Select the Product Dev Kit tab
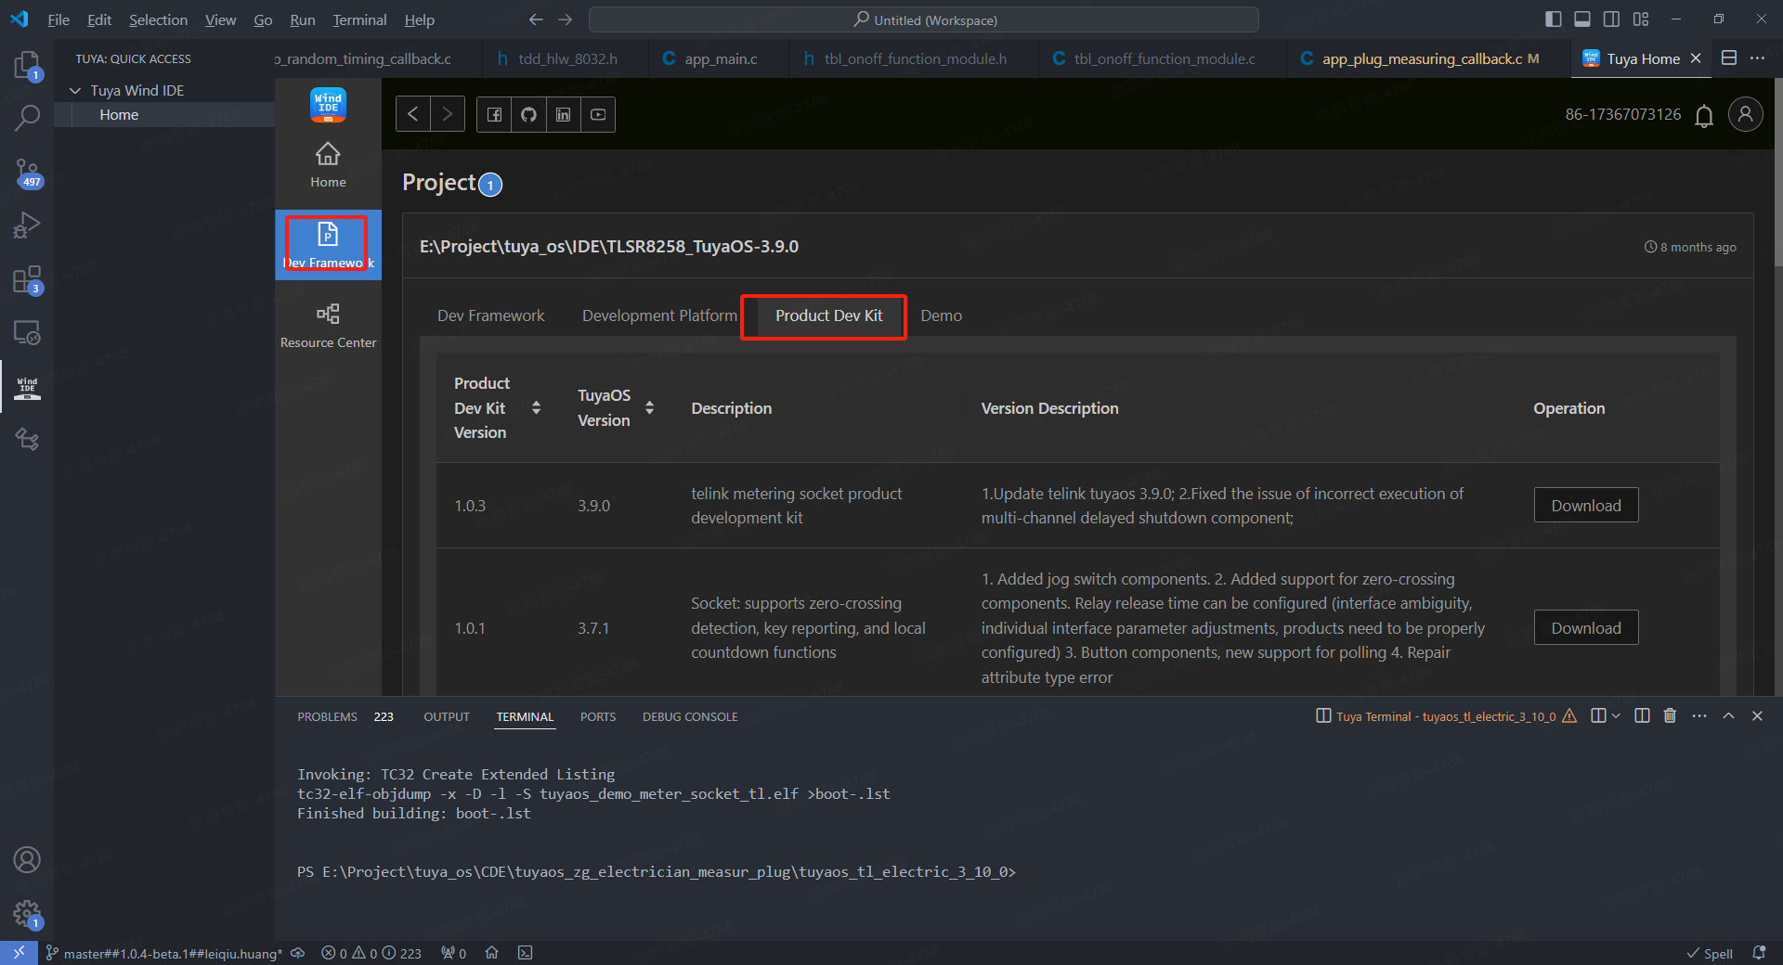 click(x=828, y=315)
